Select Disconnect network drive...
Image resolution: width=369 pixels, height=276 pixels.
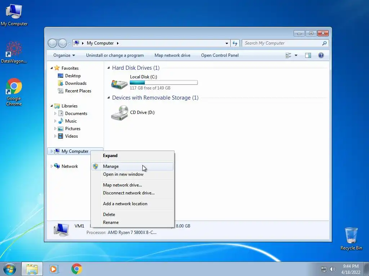pyautogui.click(x=132, y=193)
